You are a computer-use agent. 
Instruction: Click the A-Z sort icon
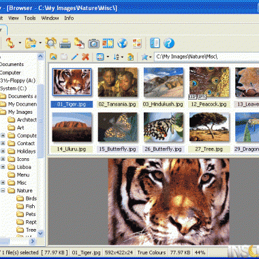pyautogui.click(x=117, y=57)
